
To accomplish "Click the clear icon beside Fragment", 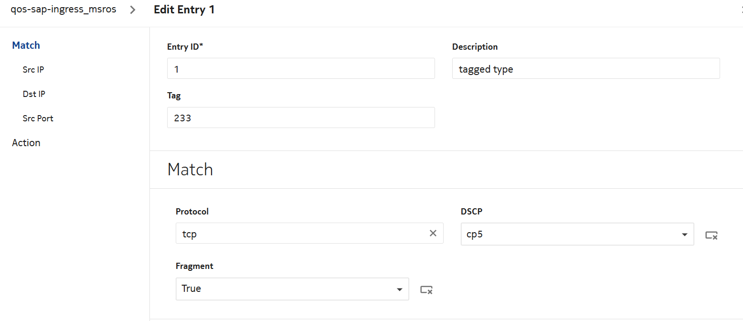I will tap(426, 289).
